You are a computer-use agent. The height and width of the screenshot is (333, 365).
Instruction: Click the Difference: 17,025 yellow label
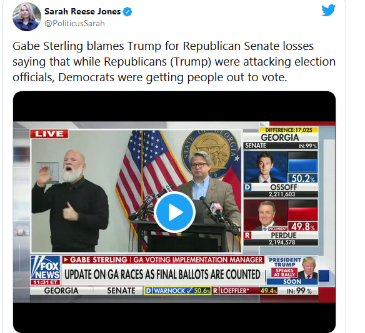click(289, 130)
